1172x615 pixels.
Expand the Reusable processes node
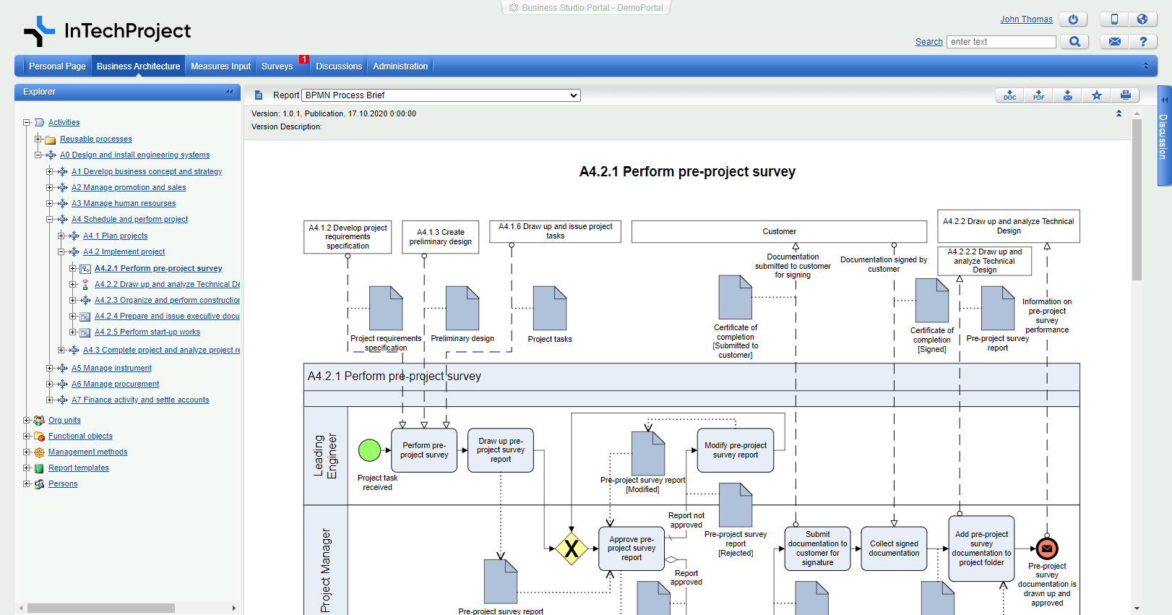pyautogui.click(x=38, y=139)
